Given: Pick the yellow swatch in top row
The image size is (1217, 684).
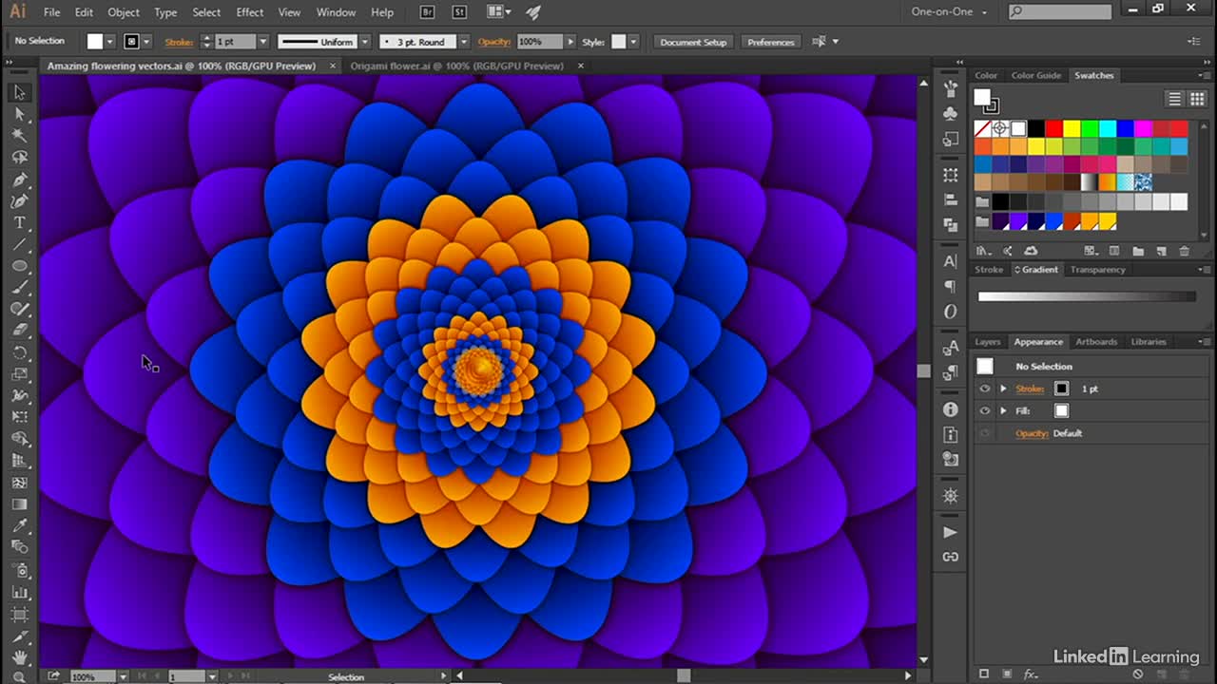Looking at the screenshot, I should (x=1072, y=128).
